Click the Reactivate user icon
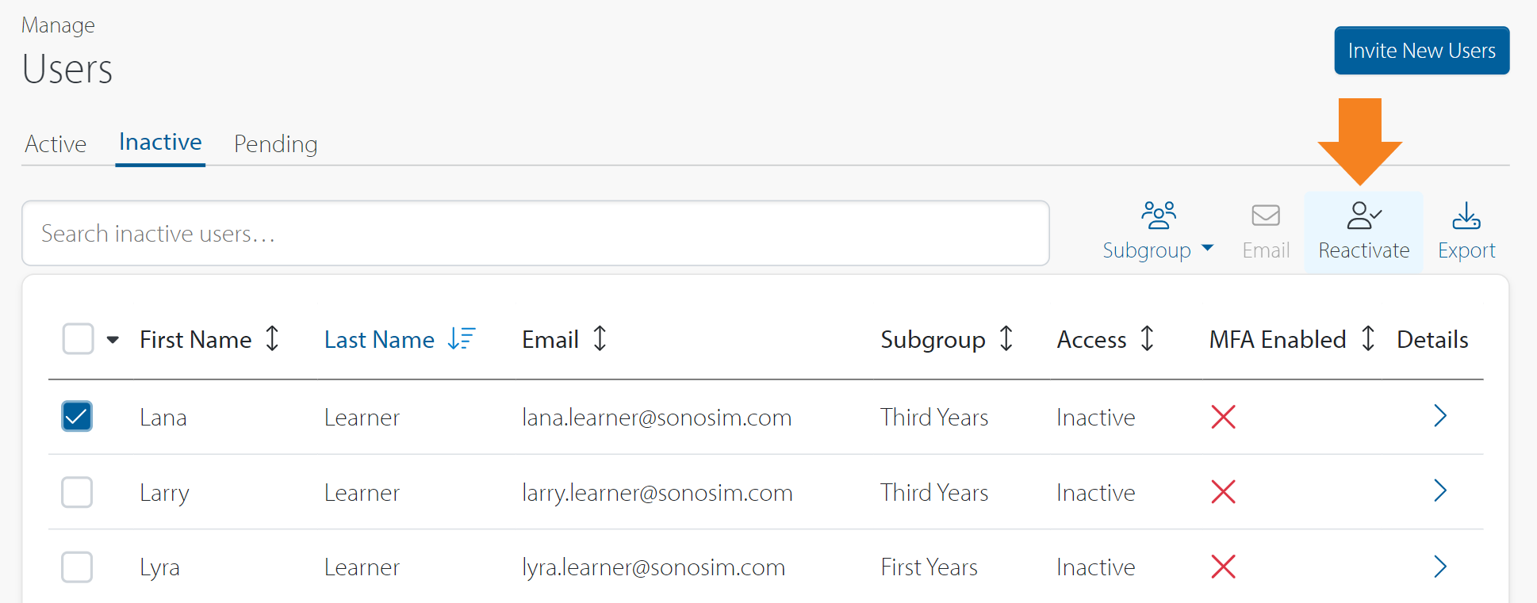 (1363, 216)
